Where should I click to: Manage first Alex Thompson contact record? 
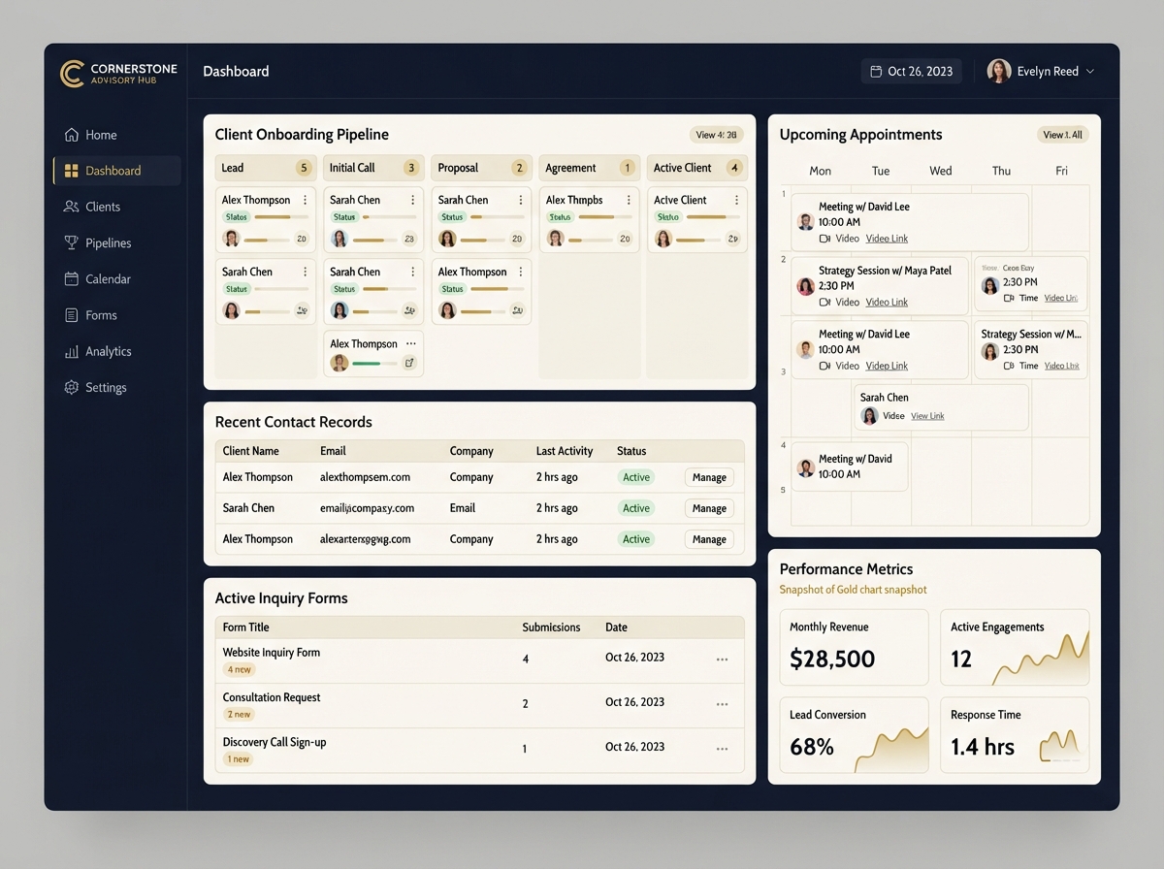click(x=709, y=477)
